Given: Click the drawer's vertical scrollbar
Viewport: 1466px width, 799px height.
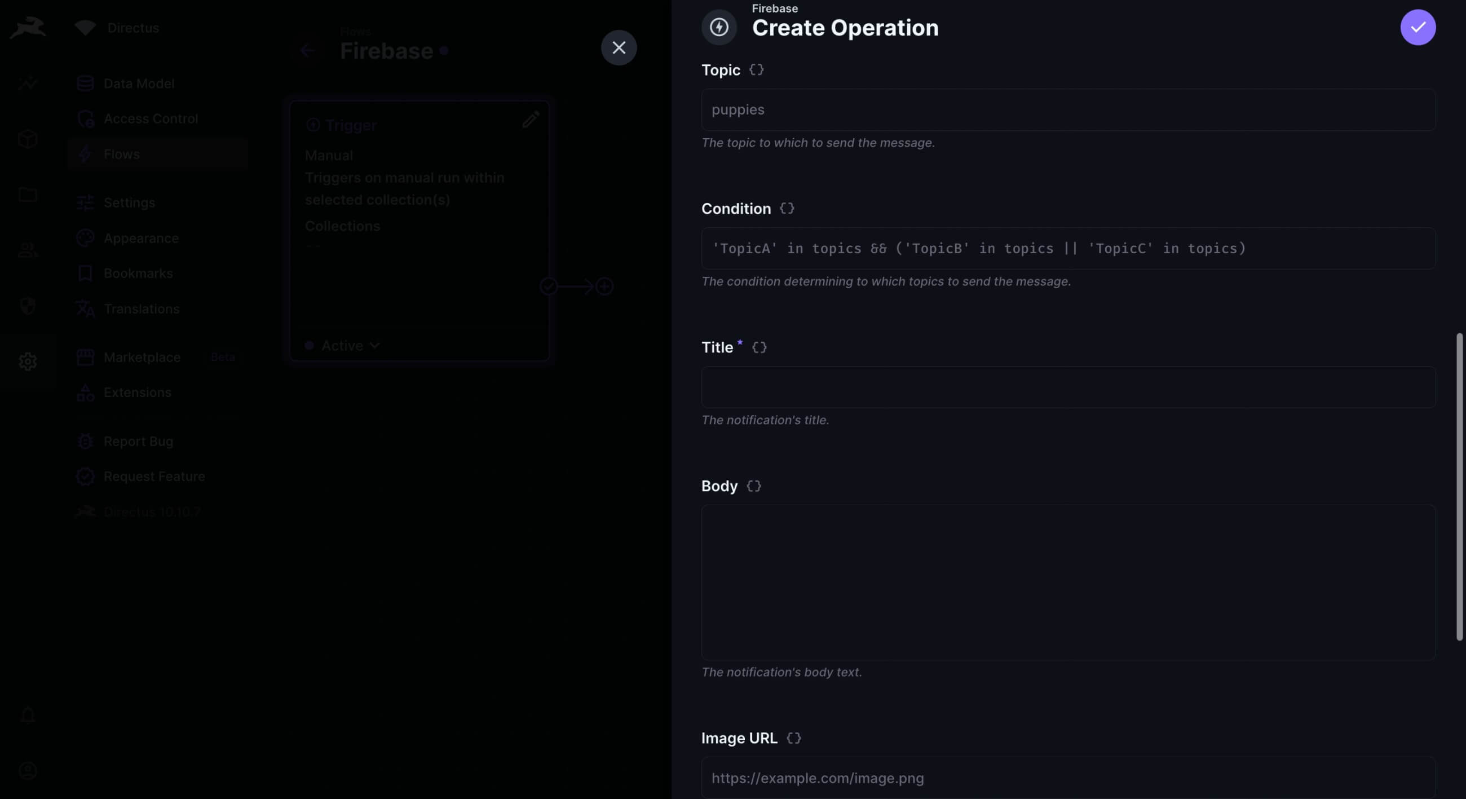Looking at the screenshot, I should click(1459, 487).
